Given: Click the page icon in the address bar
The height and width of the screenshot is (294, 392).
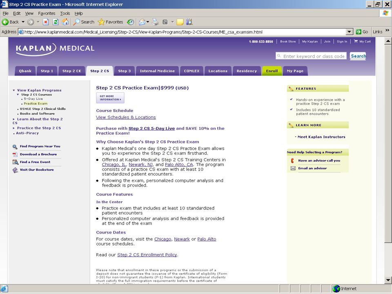Looking at the screenshot, I should coord(21,32).
